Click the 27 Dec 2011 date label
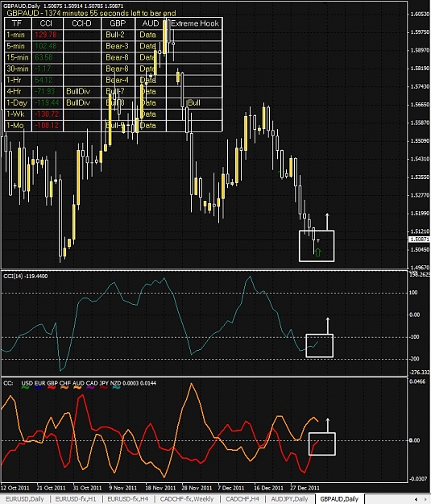This screenshot has height=504, width=431. [305, 488]
